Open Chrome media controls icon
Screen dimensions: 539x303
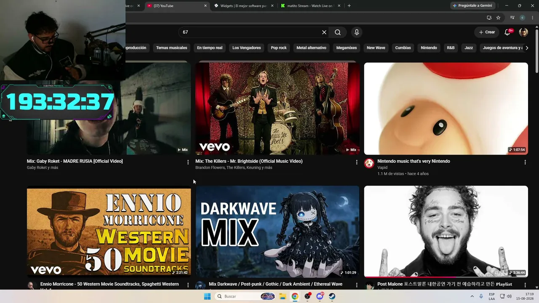click(x=512, y=18)
